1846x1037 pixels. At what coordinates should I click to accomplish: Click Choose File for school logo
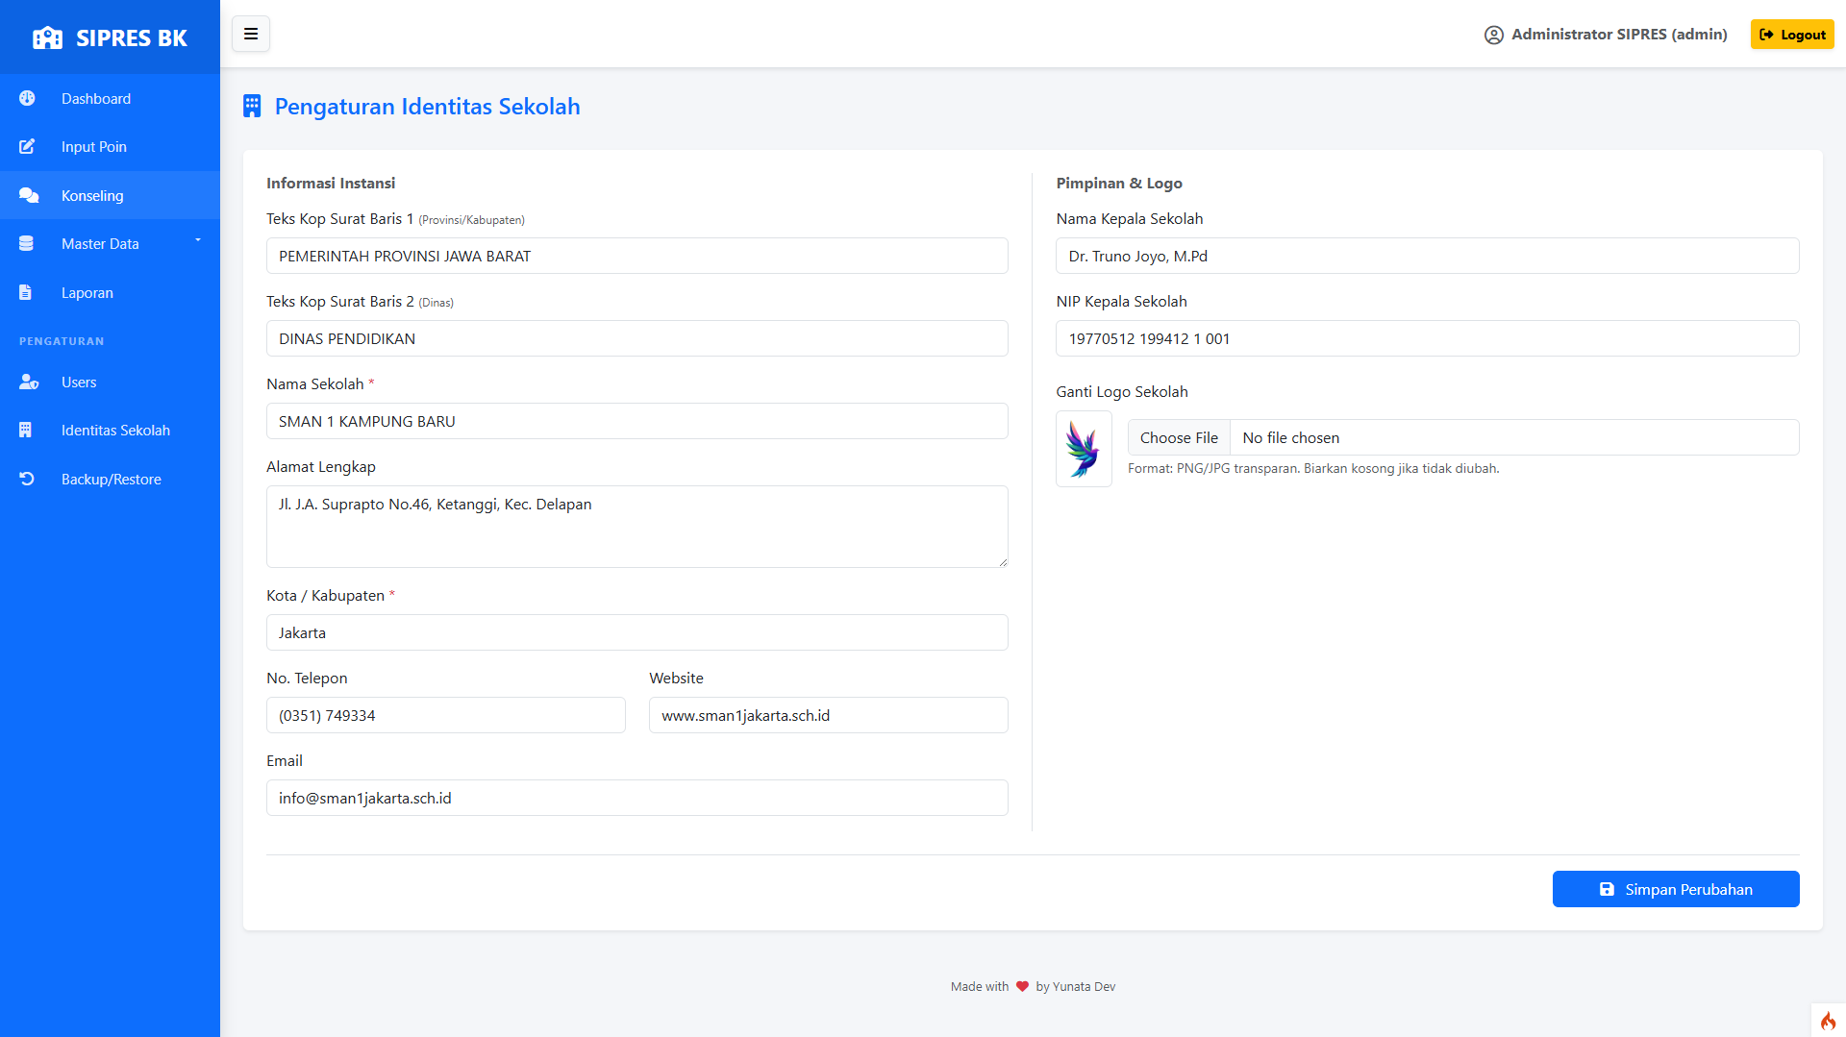pos(1178,437)
